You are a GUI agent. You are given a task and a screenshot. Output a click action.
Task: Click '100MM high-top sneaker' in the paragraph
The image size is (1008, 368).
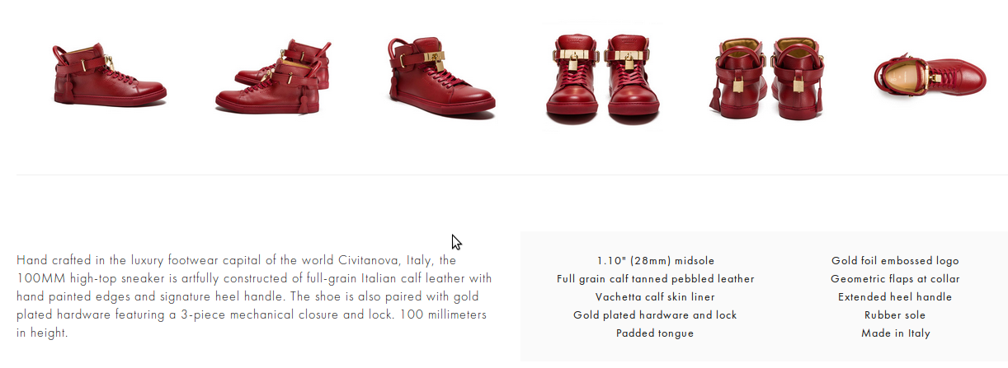tap(89, 278)
